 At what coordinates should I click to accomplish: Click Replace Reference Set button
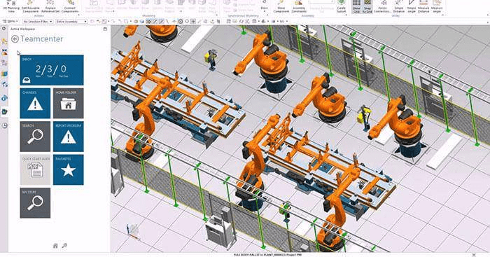coord(50,6)
